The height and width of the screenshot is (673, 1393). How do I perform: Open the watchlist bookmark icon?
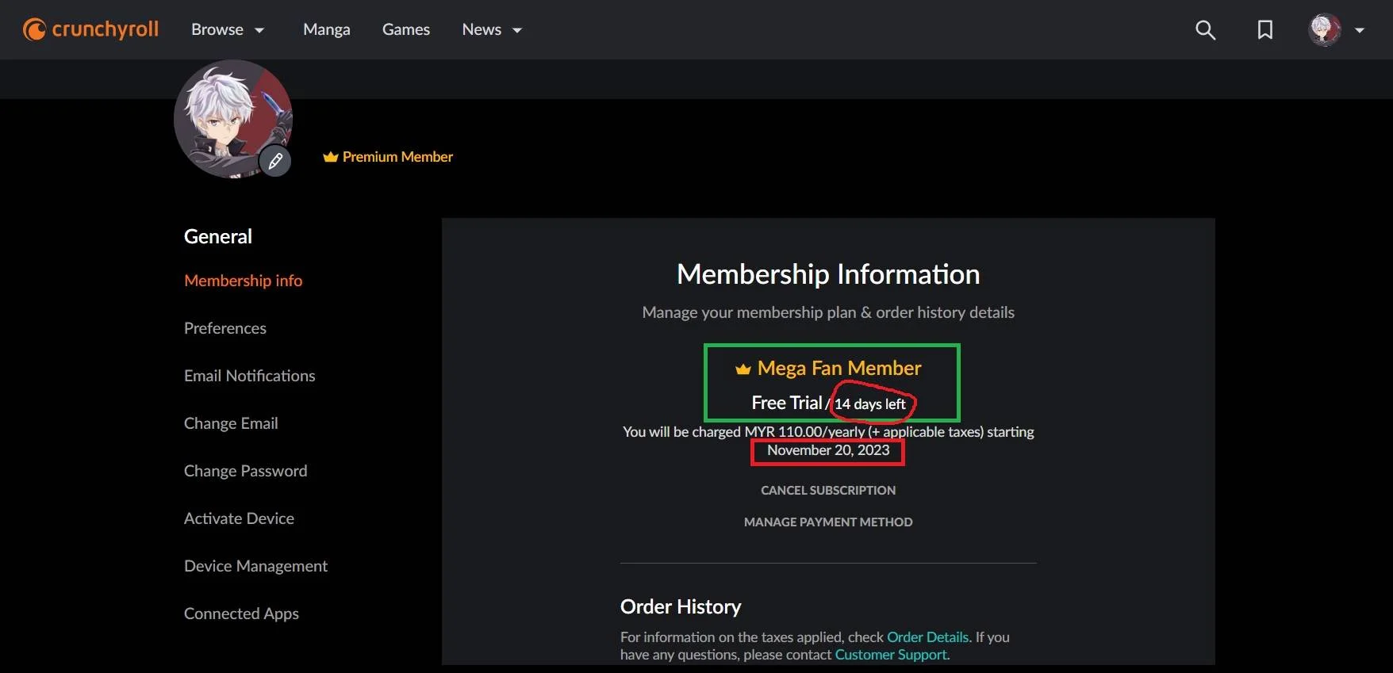[x=1265, y=30]
